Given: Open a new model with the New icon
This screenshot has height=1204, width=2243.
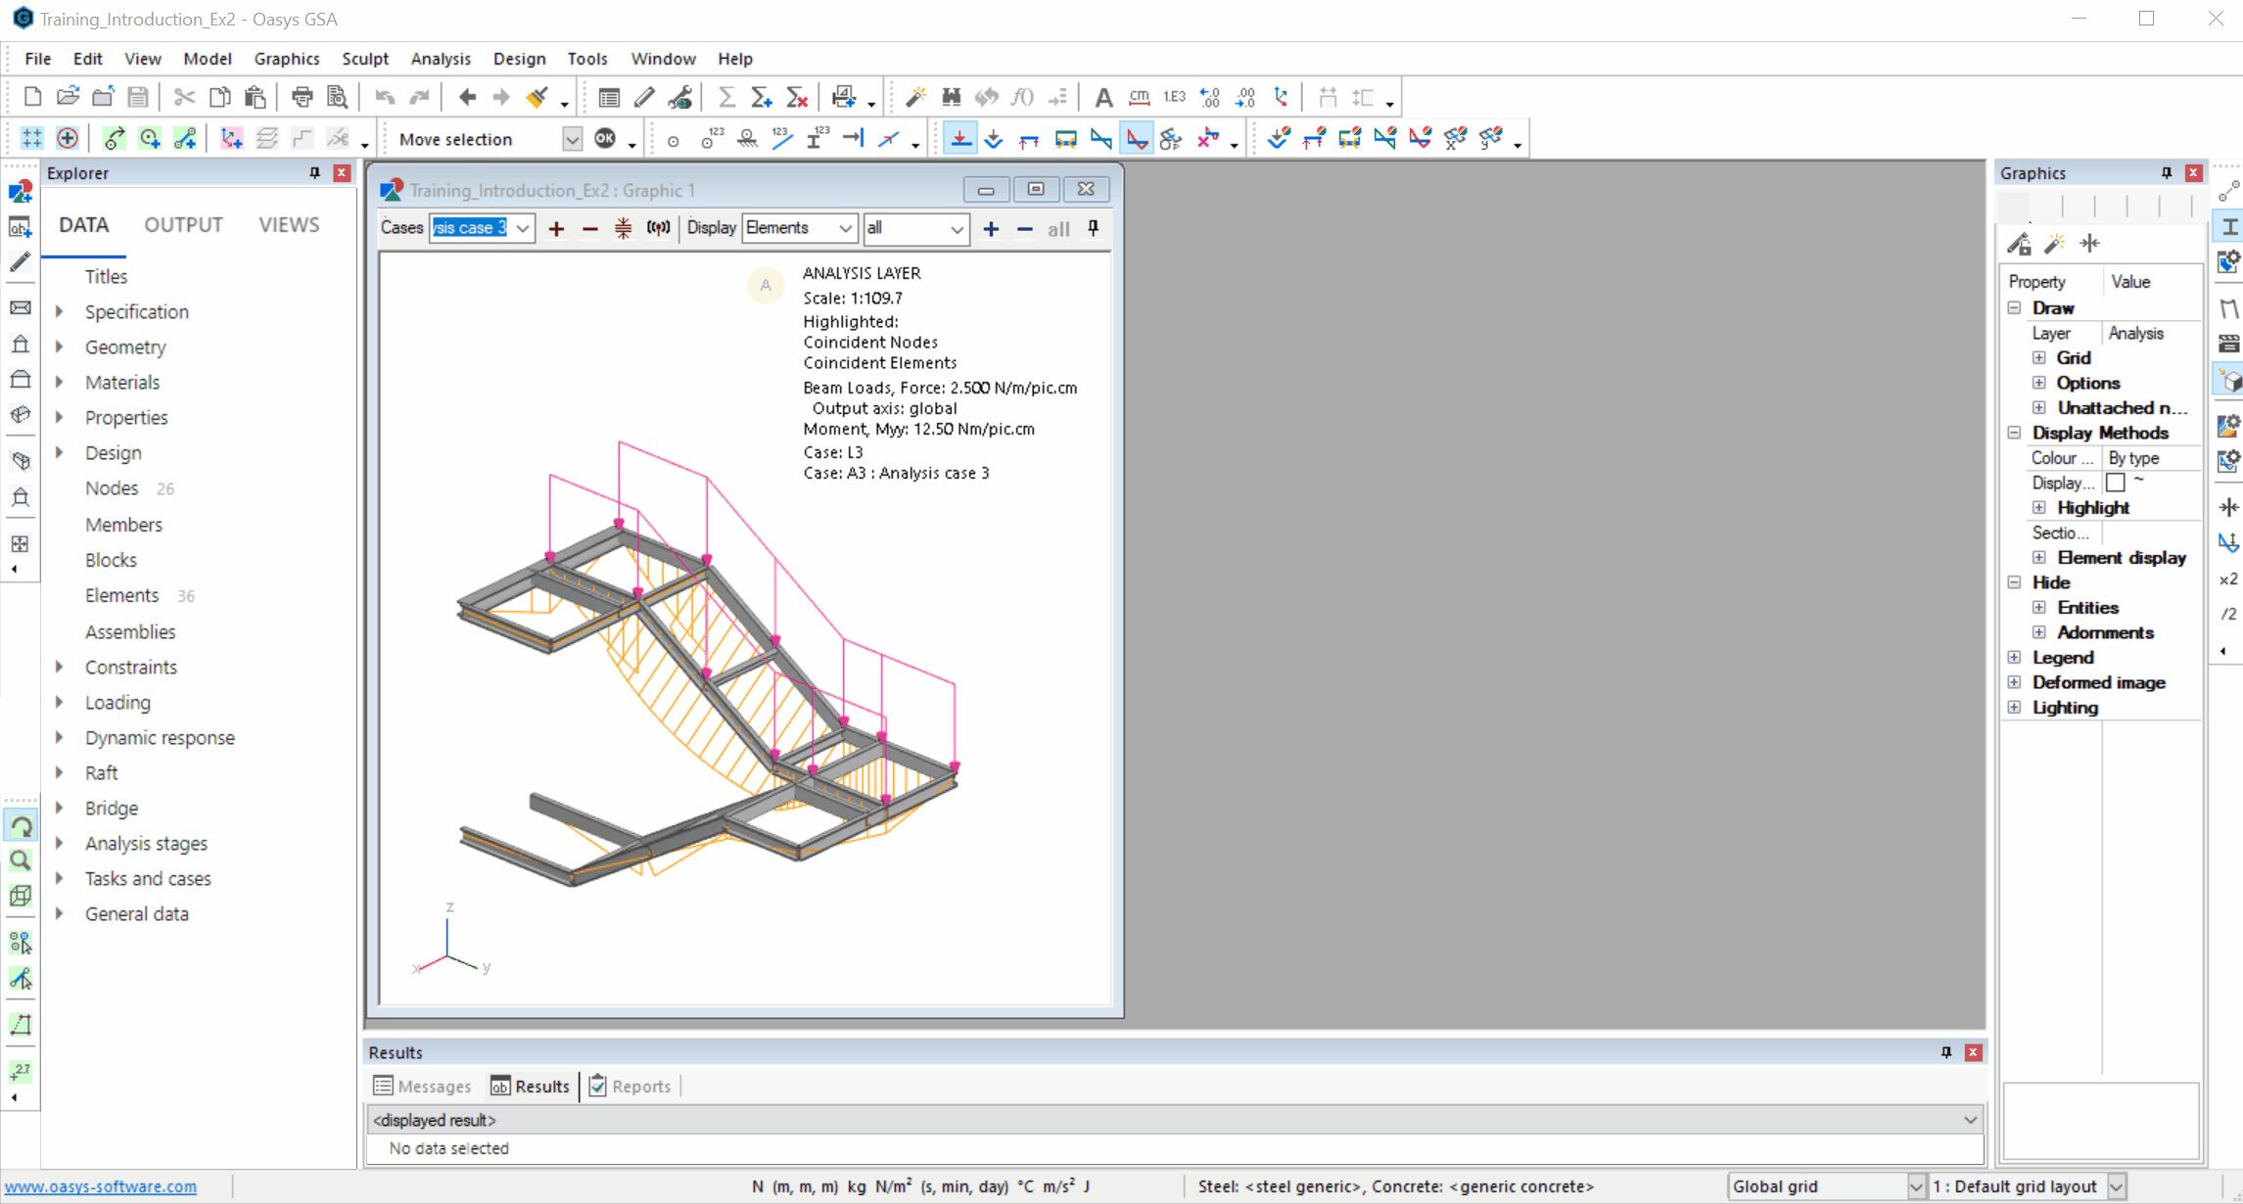Looking at the screenshot, I should tap(32, 97).
